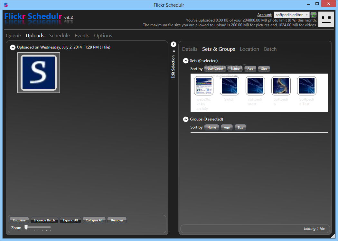Sort groups by Name
338x241 pixels.
click(212, 128)
